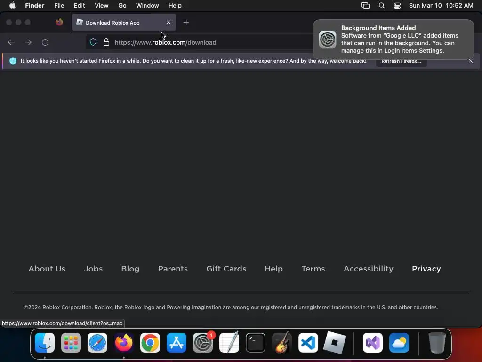Click the Stage Manager icon in menu bar
Viewport: 482px width, 362px height.
click(x=365, y=6)
